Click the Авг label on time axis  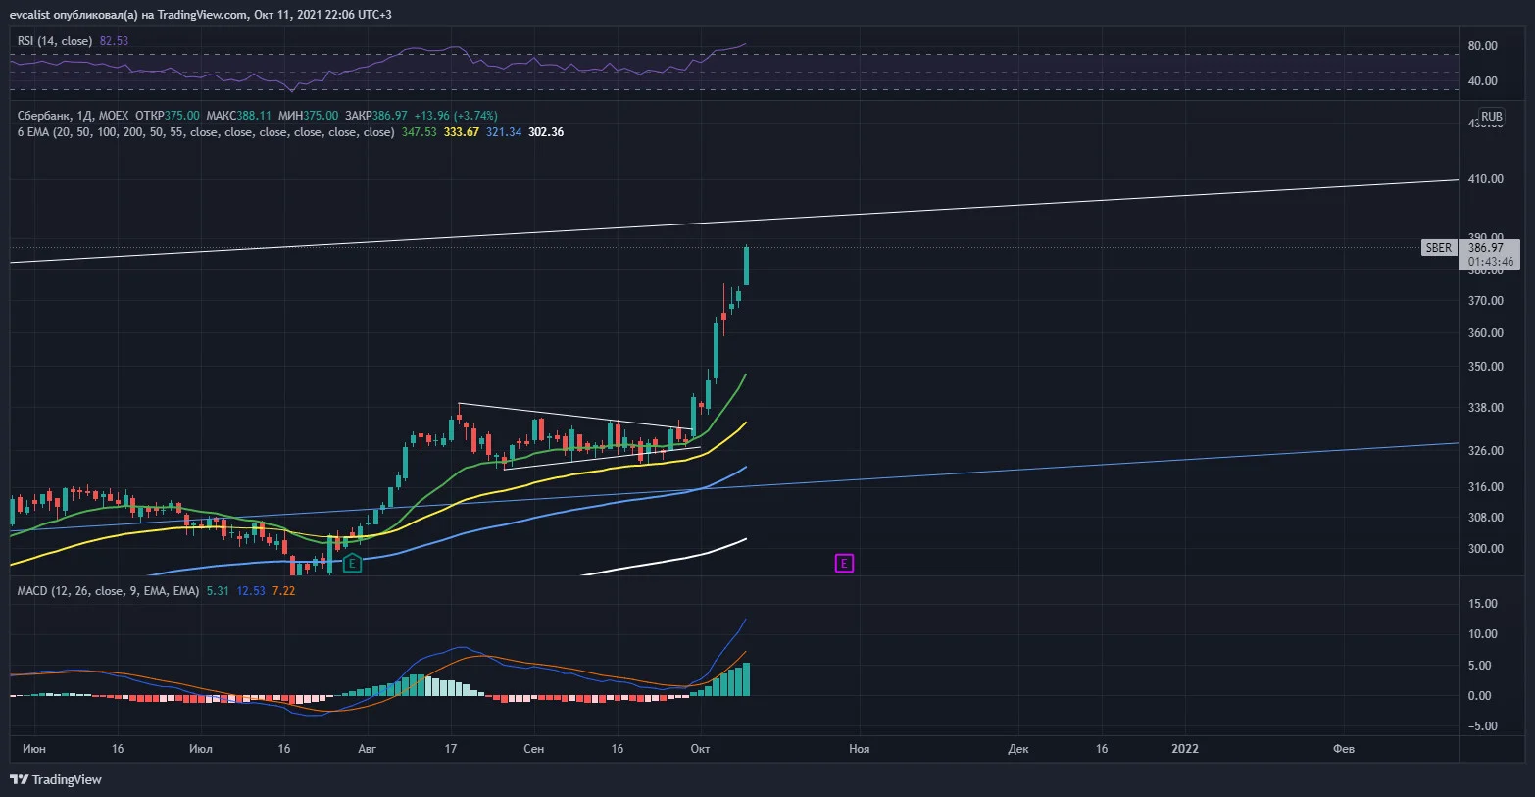(367, 749)
